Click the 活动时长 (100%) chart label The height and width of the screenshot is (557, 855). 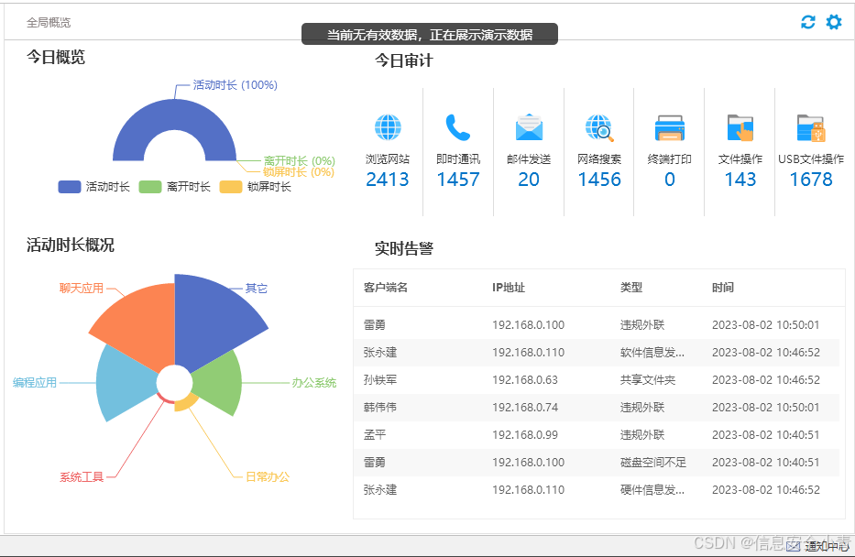point(235,85)
